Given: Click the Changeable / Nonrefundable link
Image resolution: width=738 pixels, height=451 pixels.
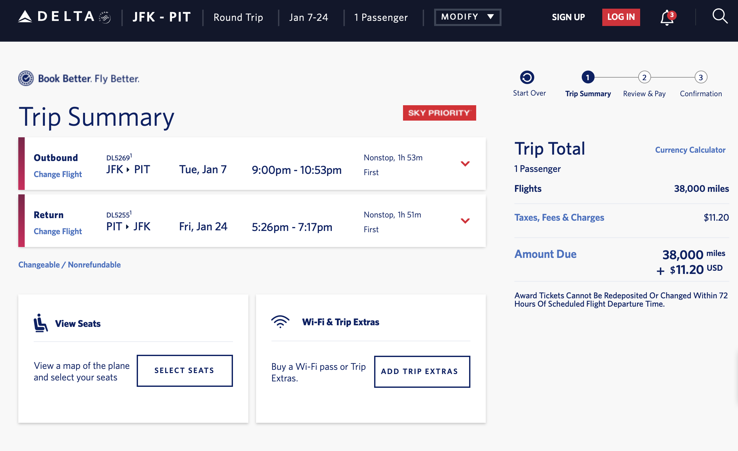Looking at the screenshot, I should click(69, 265).
